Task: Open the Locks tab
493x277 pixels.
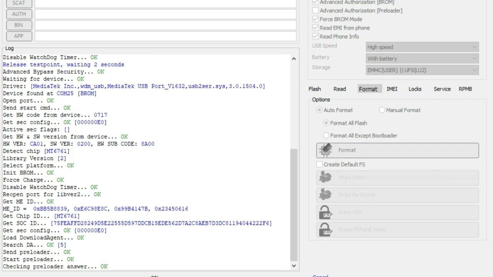Action: pyautogui.click(x=415, y=89)
